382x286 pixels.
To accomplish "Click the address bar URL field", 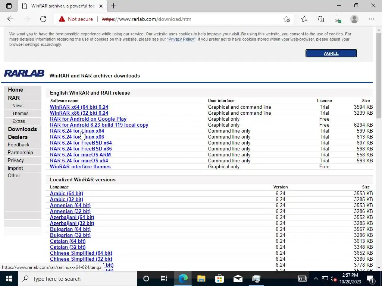I will click(190, 19).
